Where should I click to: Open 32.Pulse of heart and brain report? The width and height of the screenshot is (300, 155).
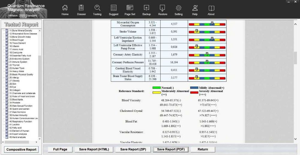click(x=22, y=96)
